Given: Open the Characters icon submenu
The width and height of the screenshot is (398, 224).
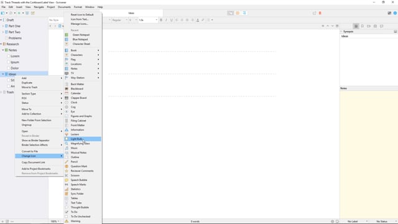Looking at the screenshot, I should [x=83, y=55].
